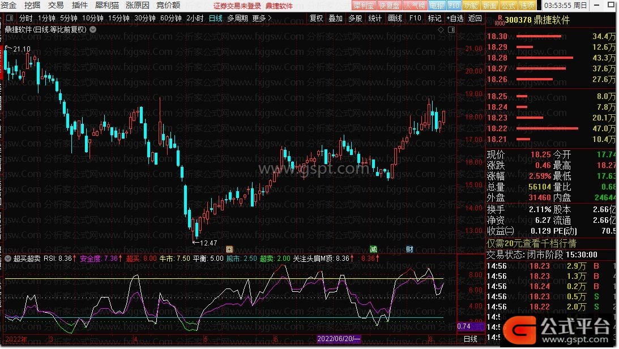Click the 返回 back button

click(x=475, y=19)
